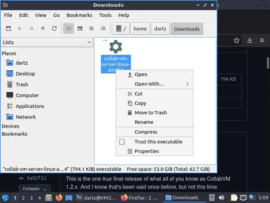Switch to workspace 3

pyautogui.click(x=31, y=198)
